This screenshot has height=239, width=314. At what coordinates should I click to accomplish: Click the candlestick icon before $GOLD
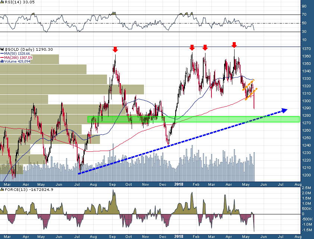click(2, 49)
